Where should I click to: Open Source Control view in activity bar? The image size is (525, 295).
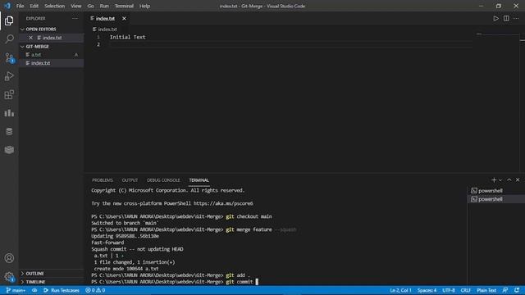pyautogui.click(x=9, y=58)
